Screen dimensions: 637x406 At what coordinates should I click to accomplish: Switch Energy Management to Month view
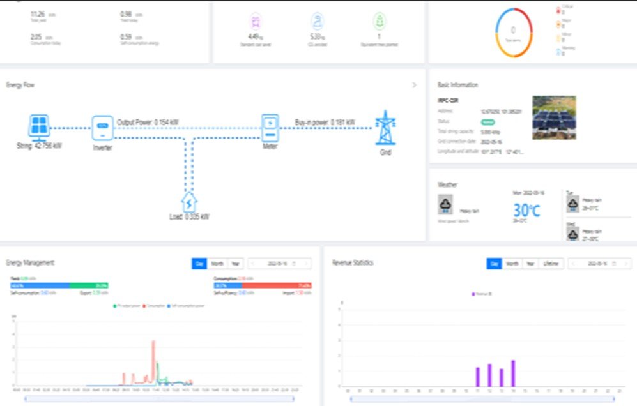[217, 263]
